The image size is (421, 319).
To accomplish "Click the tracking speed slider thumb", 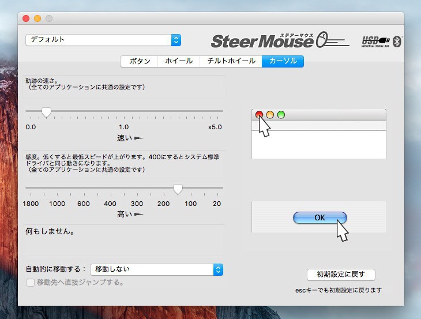I will (x=47, y=112).
